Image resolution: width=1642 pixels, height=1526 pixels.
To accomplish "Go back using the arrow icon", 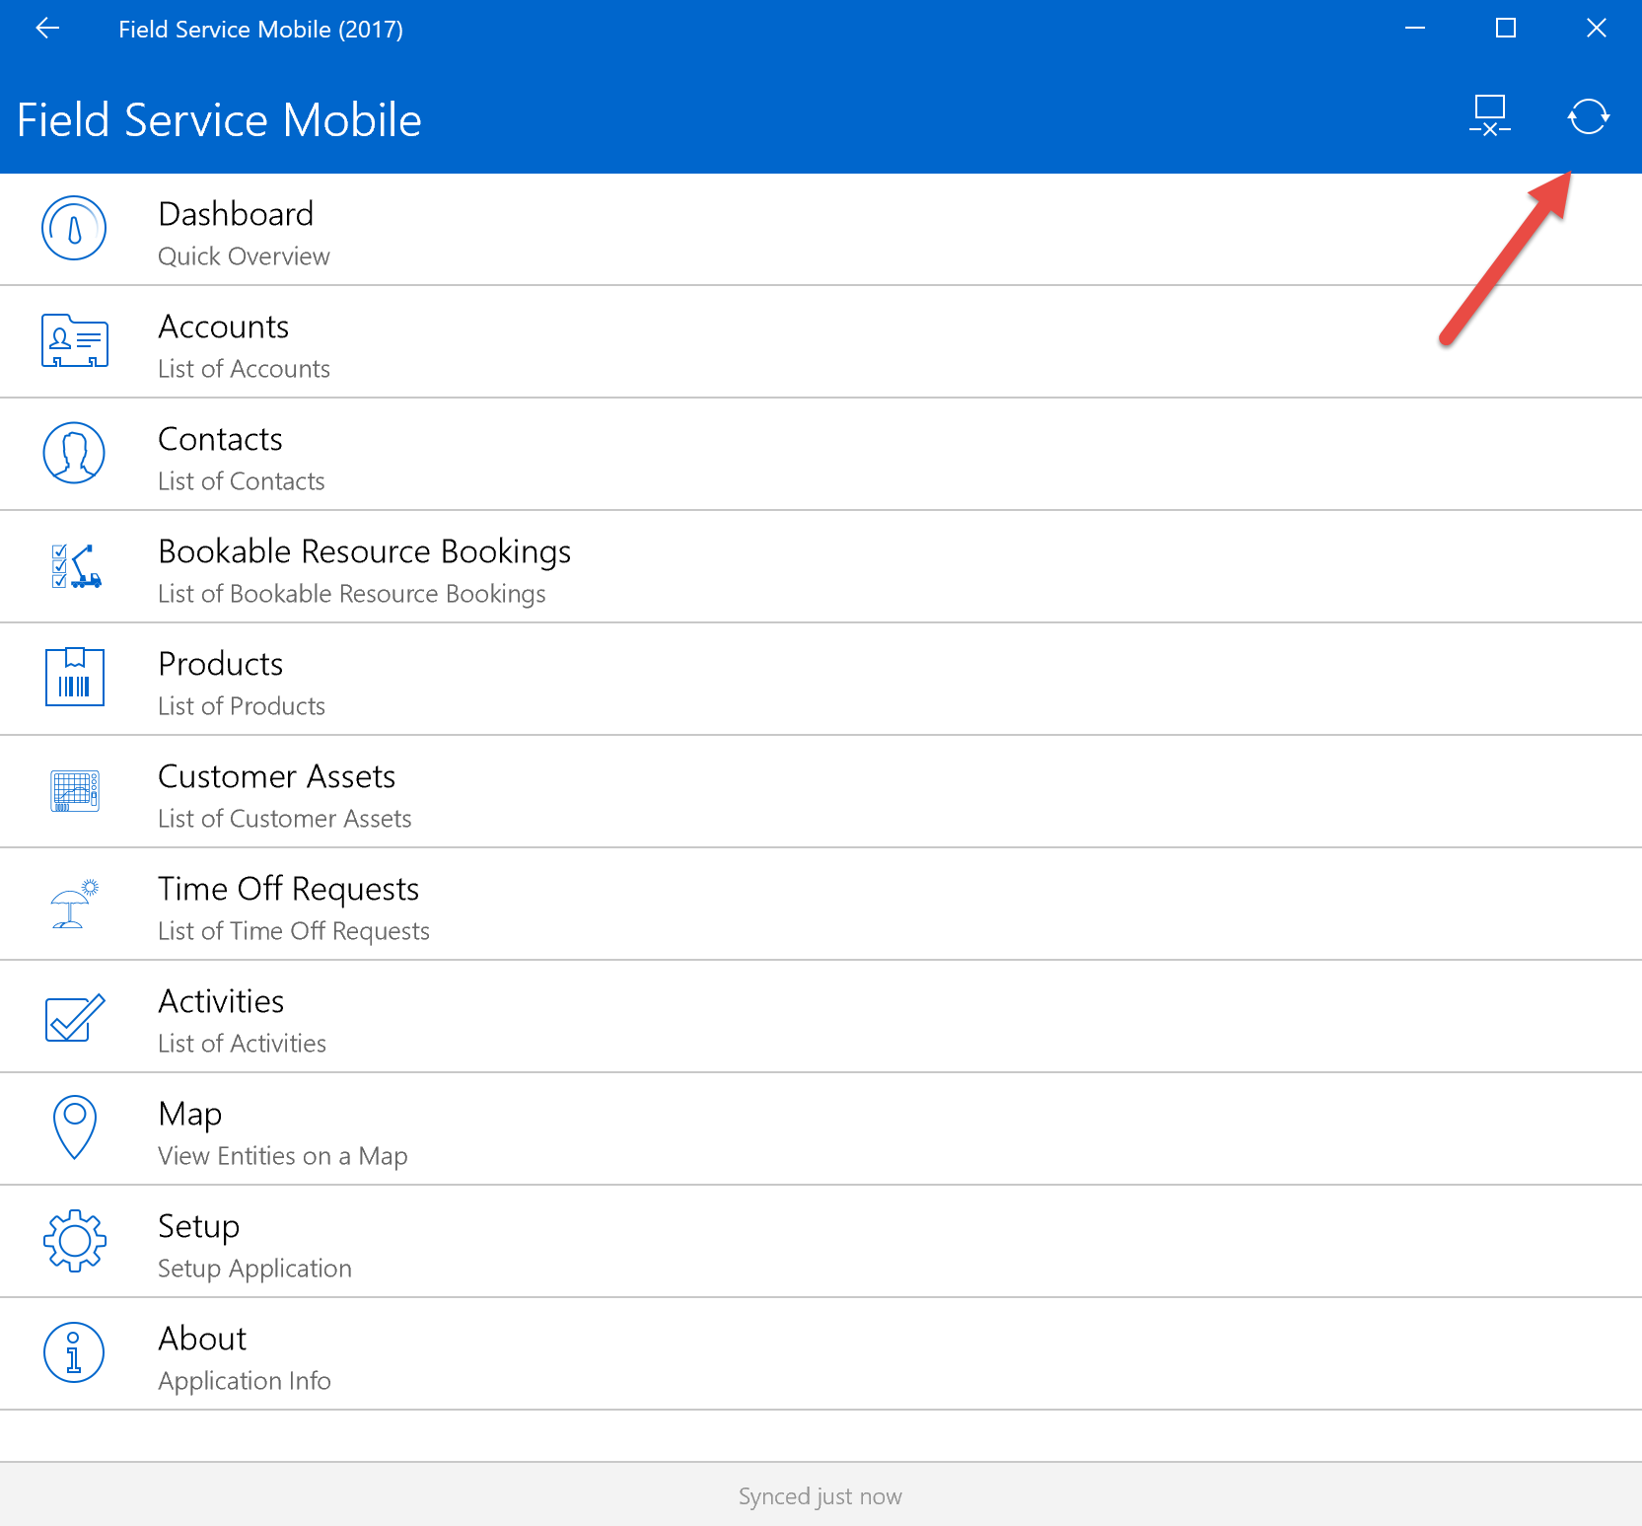I will 47,29.
